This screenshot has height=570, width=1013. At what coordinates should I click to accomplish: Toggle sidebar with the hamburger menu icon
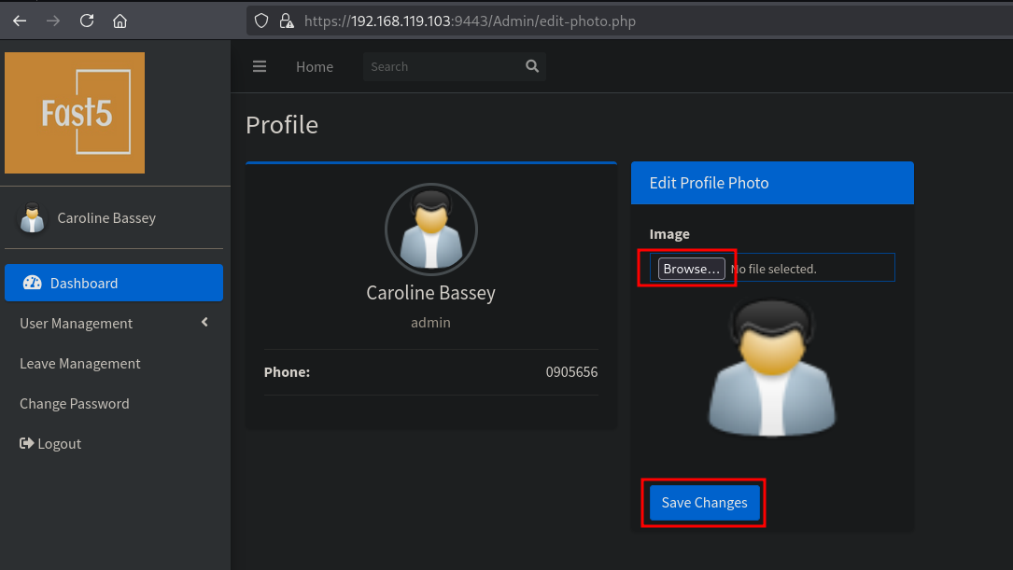(x=260, y=66)
